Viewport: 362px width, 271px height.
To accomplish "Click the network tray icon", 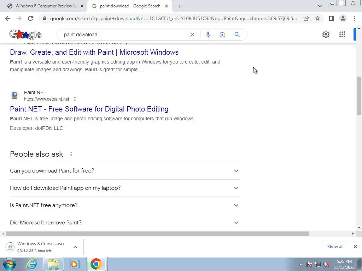I will [318, 264].
